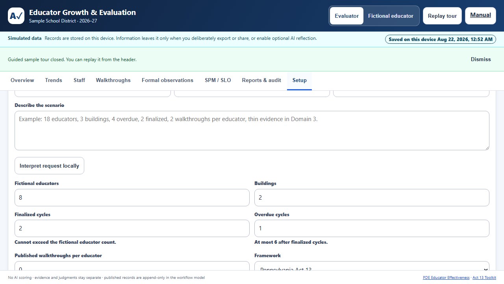504x284 pixels.
Task: Click the 'Simulated data' label
Action: coord(25,38)
